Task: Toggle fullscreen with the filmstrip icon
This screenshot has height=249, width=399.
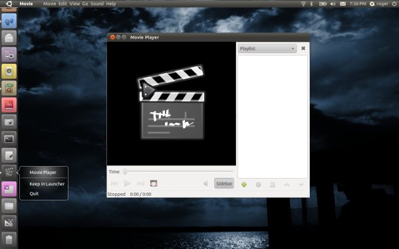Action: click(x=154, y=183)
